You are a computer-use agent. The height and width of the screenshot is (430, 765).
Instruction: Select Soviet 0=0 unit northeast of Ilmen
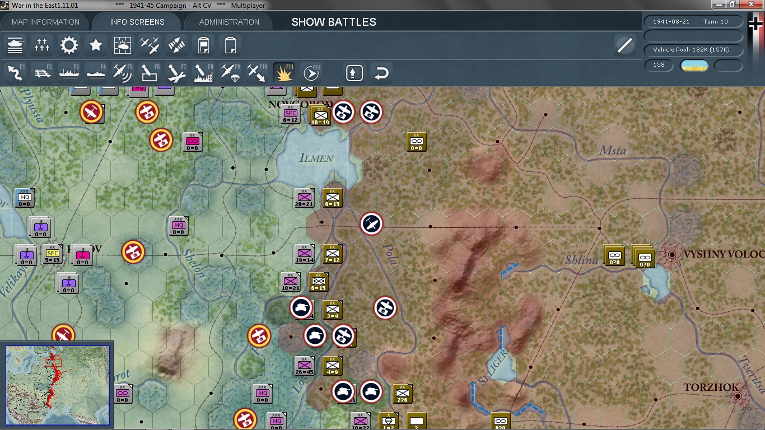(x=416, y=142)
